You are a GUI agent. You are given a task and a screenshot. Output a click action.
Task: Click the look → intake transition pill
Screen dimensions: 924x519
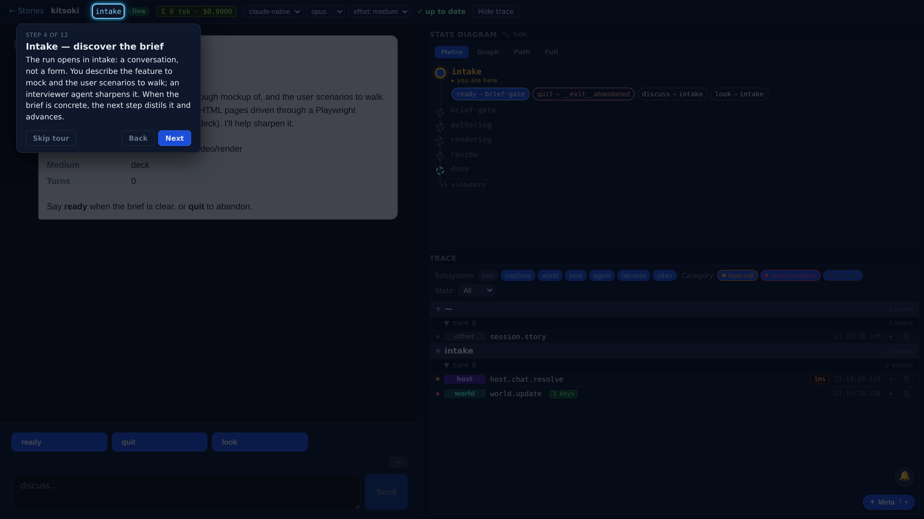coord(739,94)
